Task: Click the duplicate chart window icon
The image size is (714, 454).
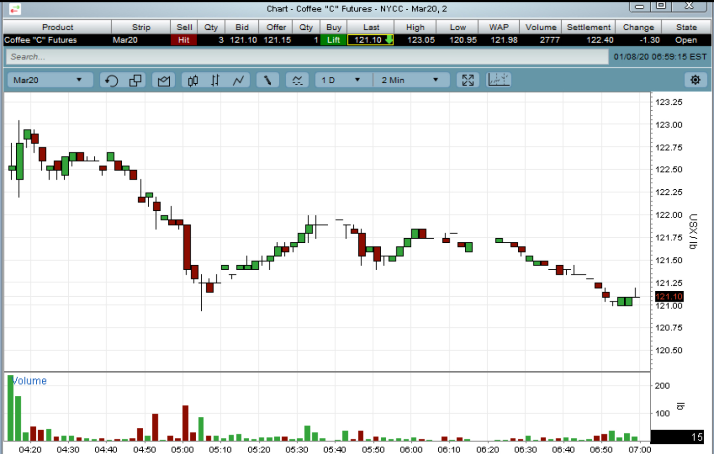Action: [135, 80]
